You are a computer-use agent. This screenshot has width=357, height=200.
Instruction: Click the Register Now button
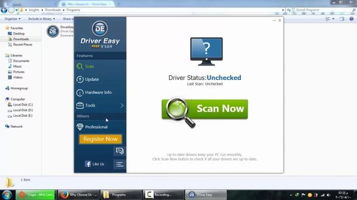[x=100, y=139]
